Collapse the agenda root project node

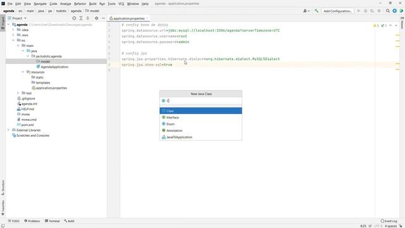point(8,25)
